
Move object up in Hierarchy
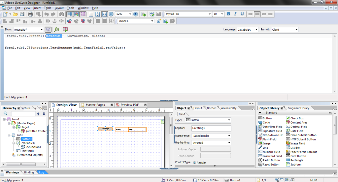pos(38,114)
